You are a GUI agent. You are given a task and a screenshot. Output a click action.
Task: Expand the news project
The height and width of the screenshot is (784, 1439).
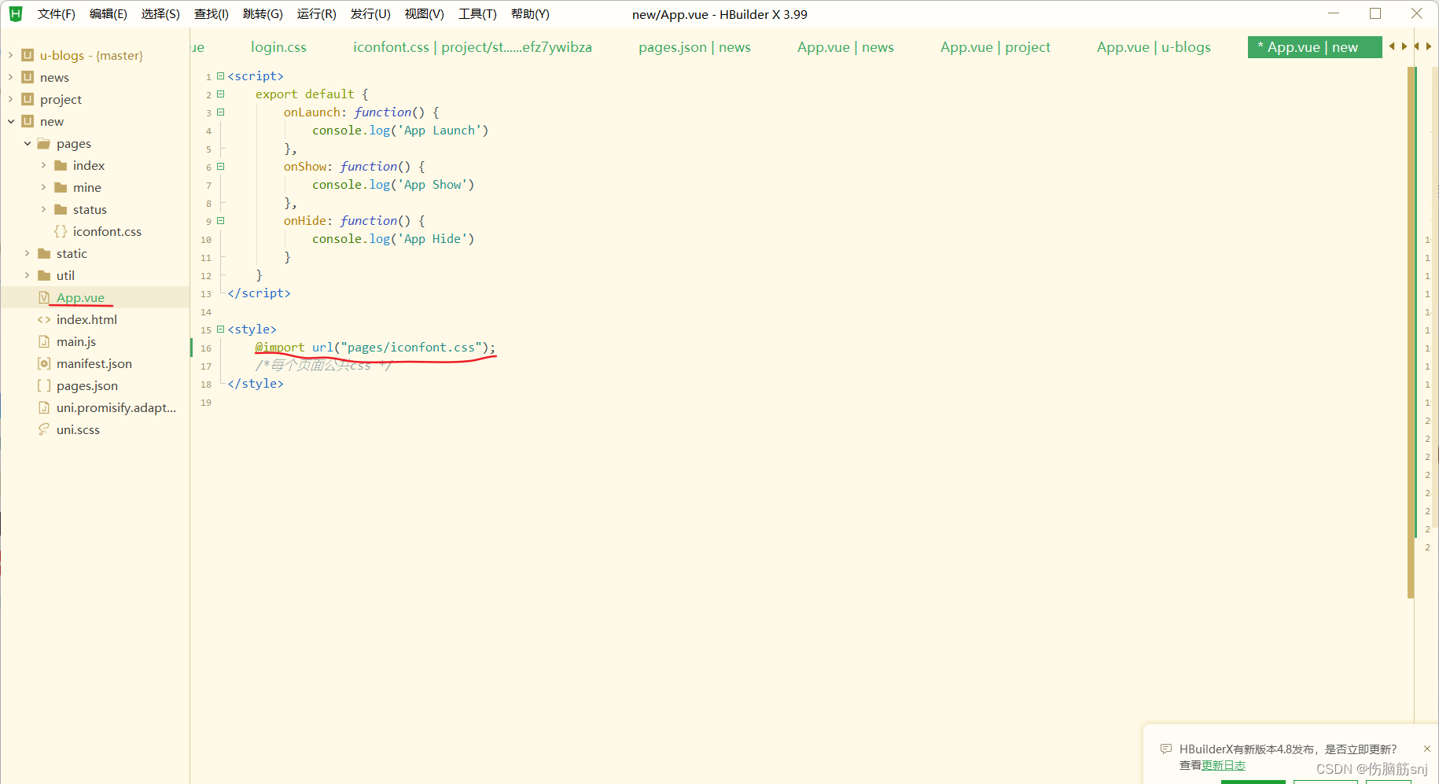[10, 77]
